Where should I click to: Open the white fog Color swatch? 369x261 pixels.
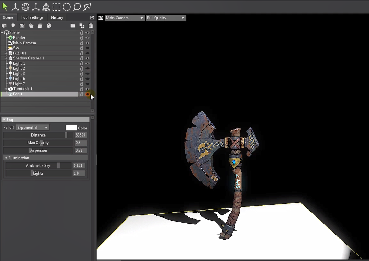click(71, 128)
